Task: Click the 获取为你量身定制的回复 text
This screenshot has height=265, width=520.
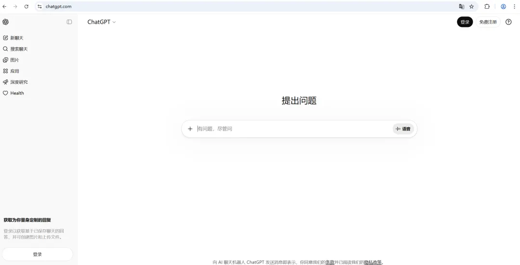Action: [27, 220]
